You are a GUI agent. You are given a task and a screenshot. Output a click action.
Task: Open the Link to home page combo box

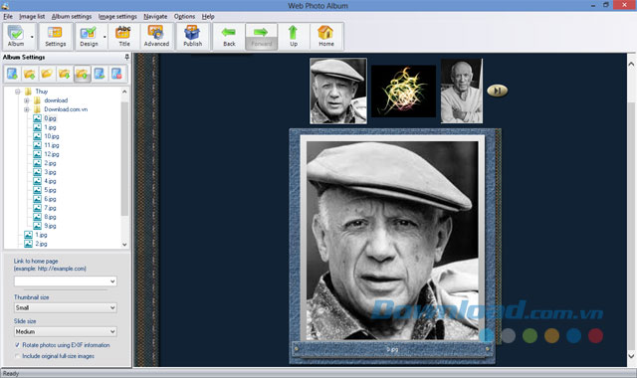[66, 281]
